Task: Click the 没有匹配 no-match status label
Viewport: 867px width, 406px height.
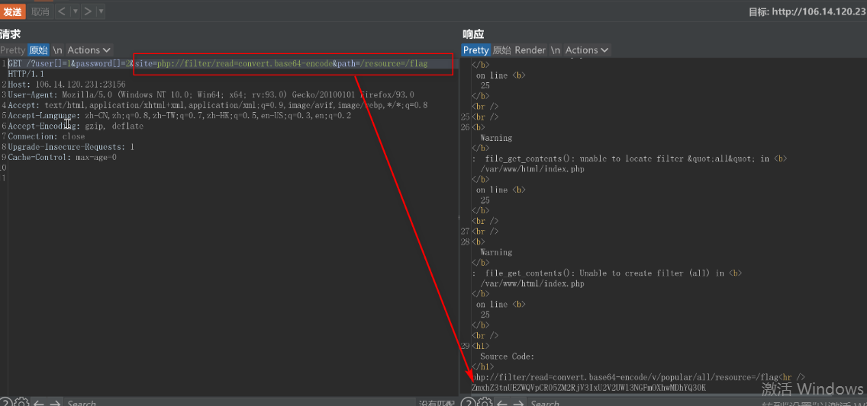Action: click(x=437, y=403)
